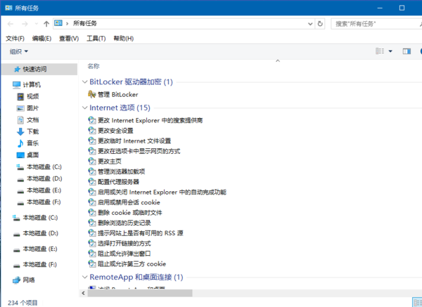Open 更改在选项卡中显示网页的方式
Viewport: 422px width, 307px height.
139,151
